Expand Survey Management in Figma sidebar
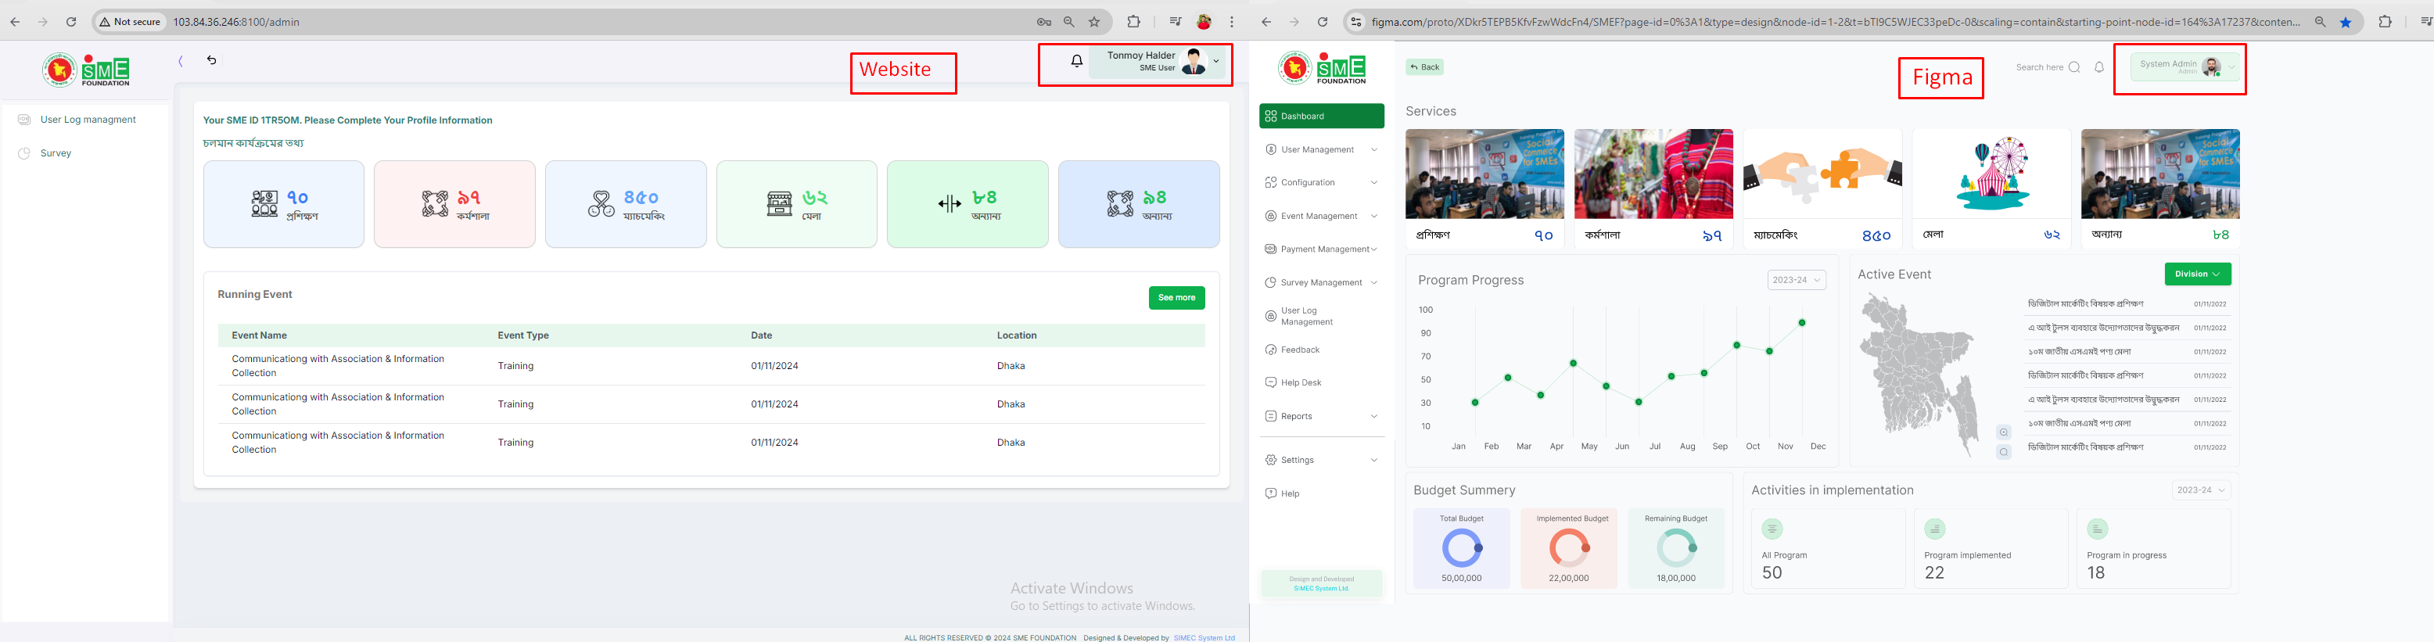This screenshot has width=2434, height=642. [1321, 282]
